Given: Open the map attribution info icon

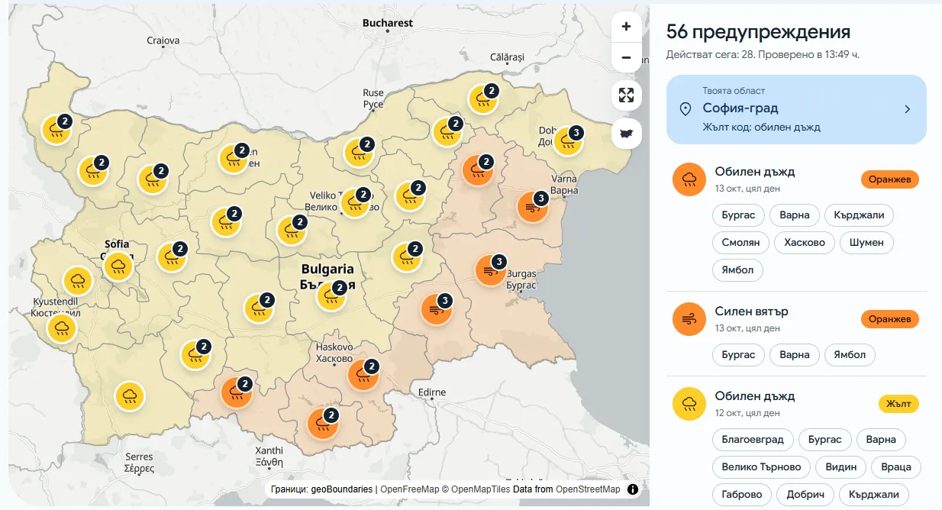Looking at the screenshot, I should [633, 489].
